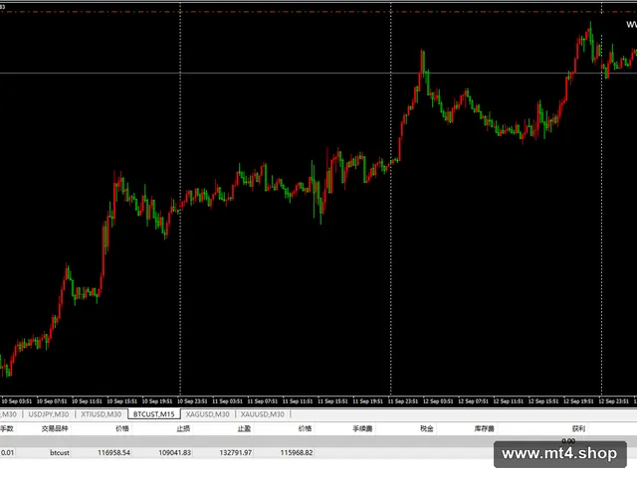Click the 12 Sep 19:51 time axis label
637x477 pixels.
click(579, 401)
